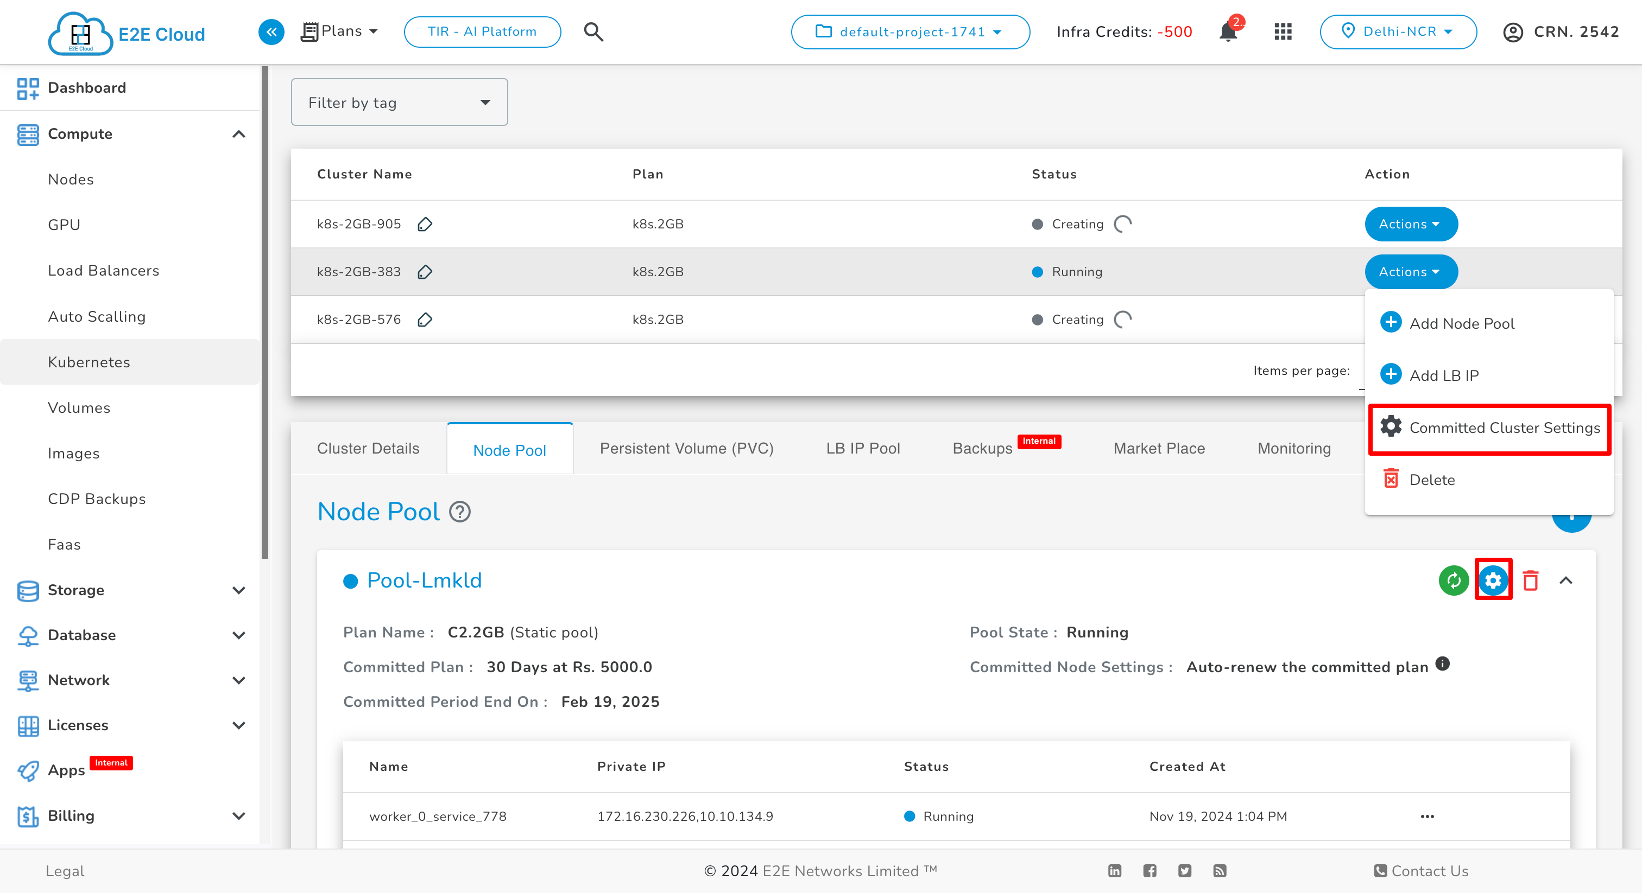This screenshot has height=893, width=1642.
Task: Open Faas in sidebar
Action: click(x=130, y=545)
